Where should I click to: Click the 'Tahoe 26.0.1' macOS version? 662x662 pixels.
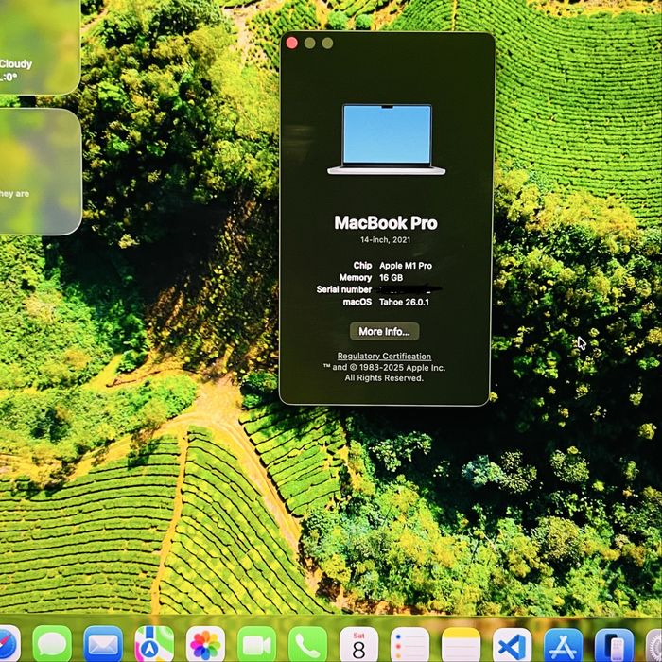pos(404,302)
